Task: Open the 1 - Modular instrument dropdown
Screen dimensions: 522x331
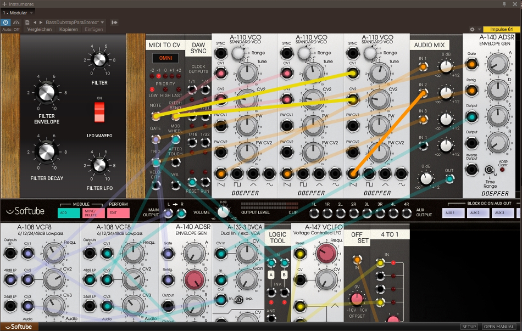Action: tap(18, 13)
